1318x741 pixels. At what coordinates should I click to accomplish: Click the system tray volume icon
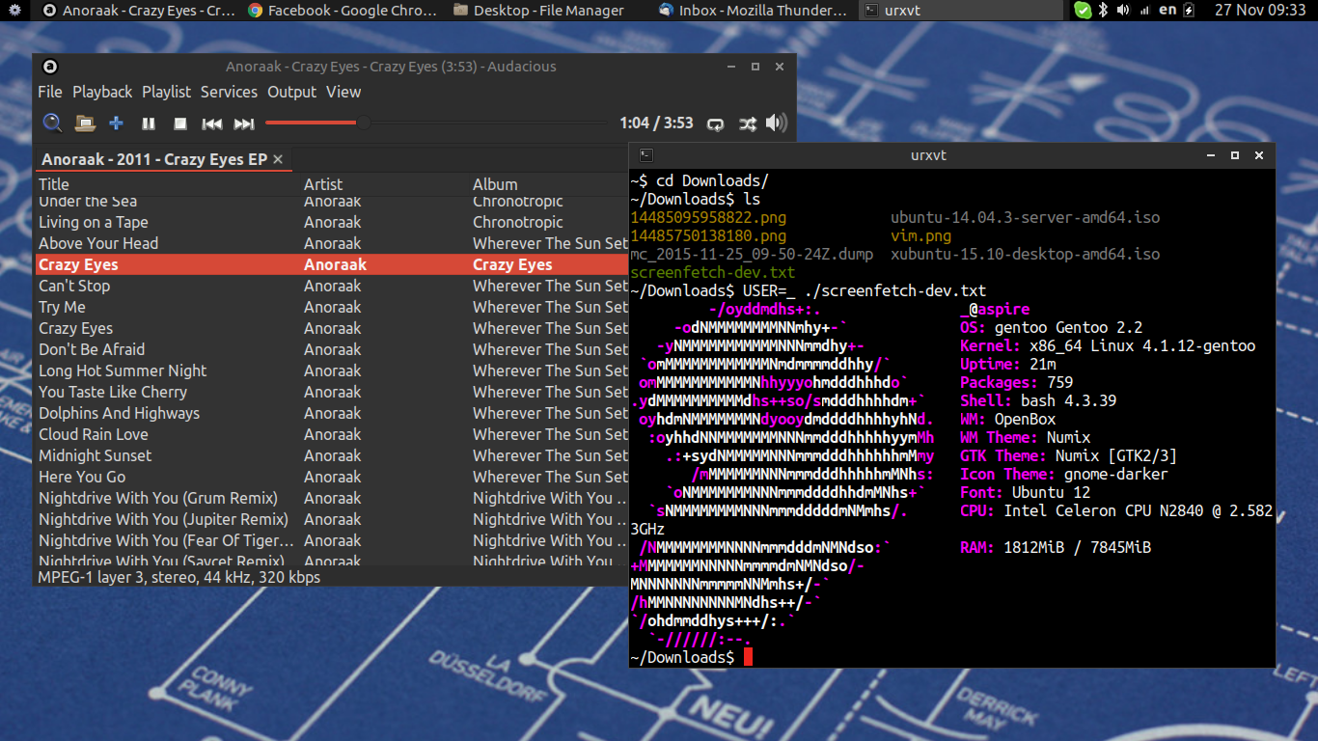click(x=1123, y=11)
